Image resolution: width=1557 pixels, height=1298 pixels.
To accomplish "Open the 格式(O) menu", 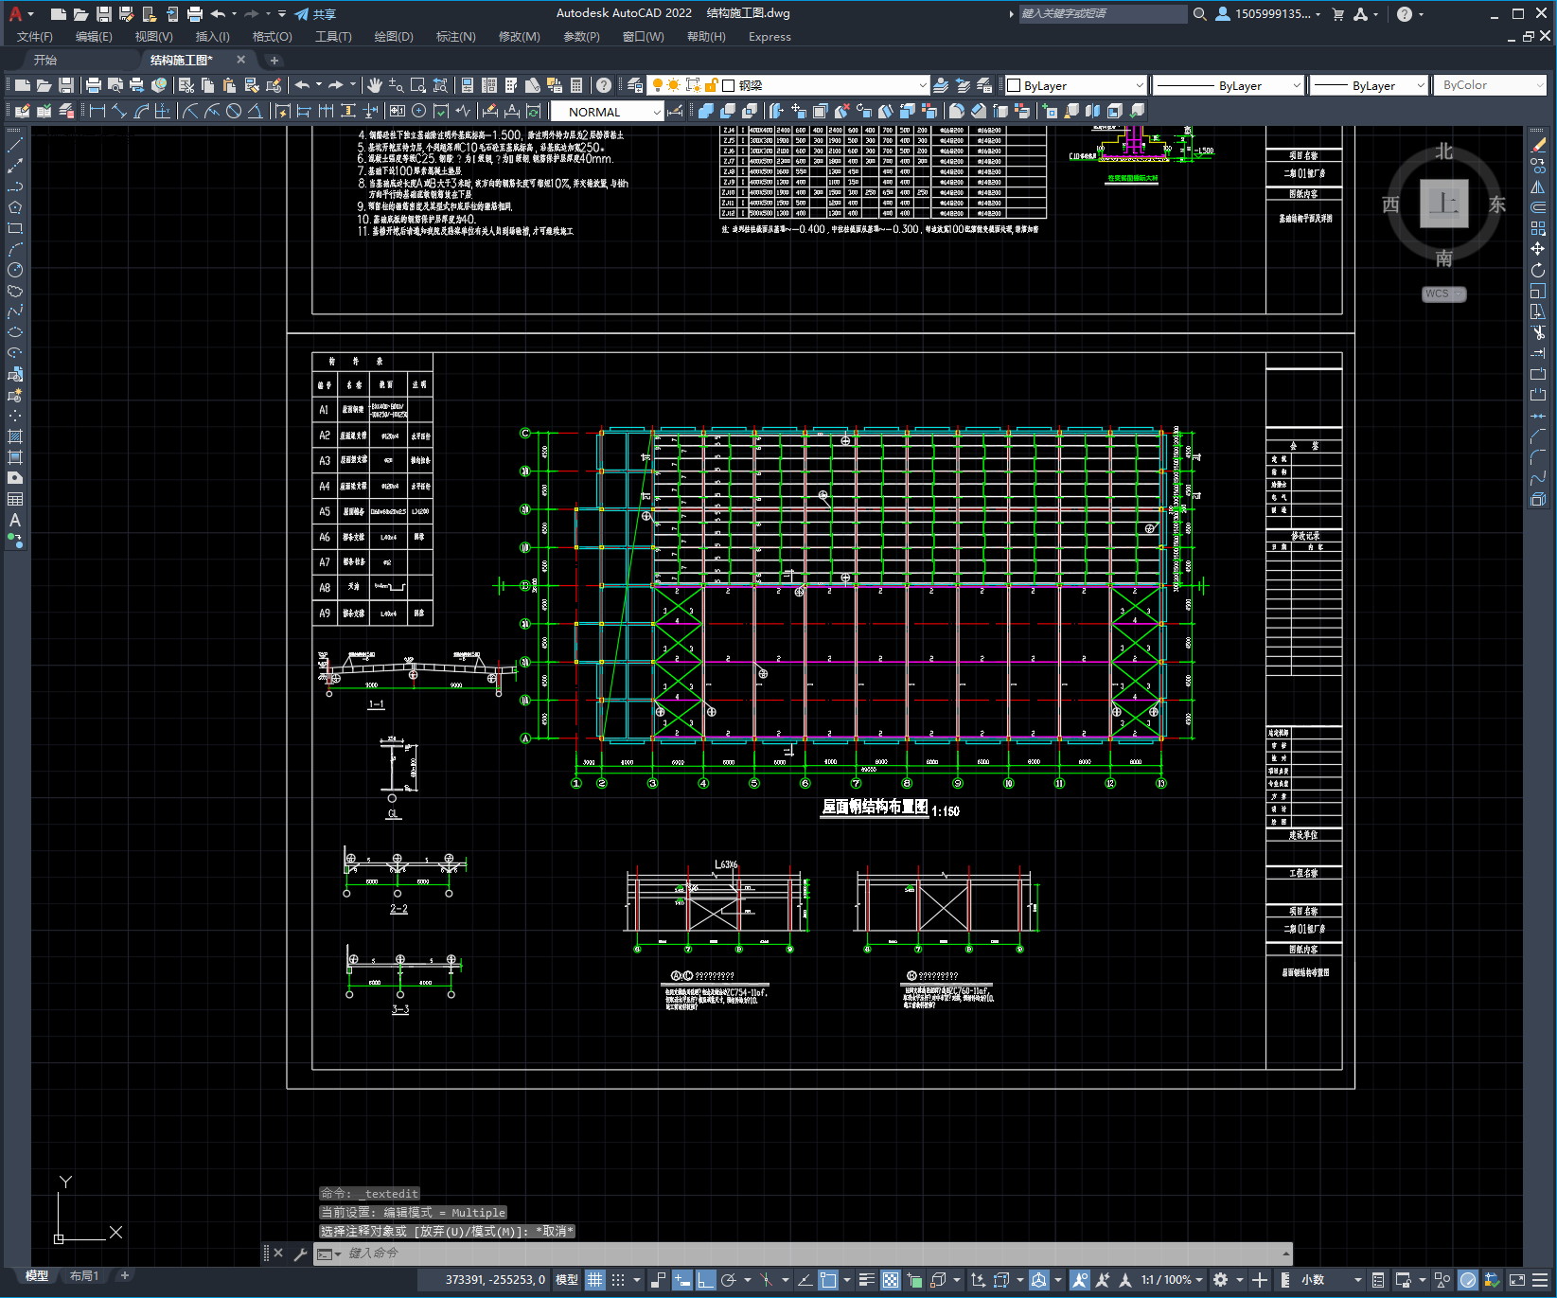I will click(x=272, y=37).
